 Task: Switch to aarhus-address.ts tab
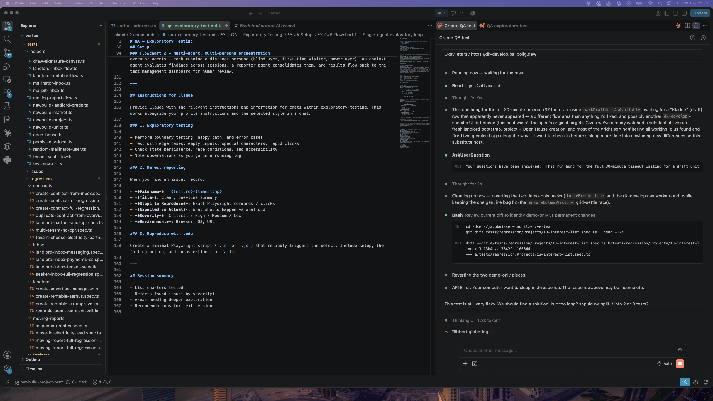[134, 26]
